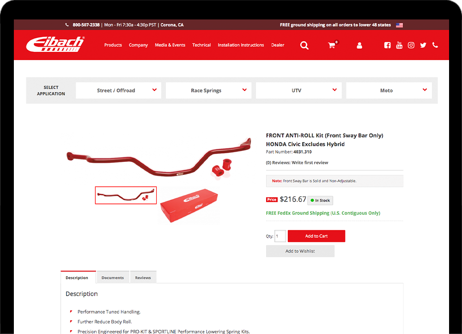Open the Instagram icon
Viewport: 462px width, 334px height.
(411, 45)
